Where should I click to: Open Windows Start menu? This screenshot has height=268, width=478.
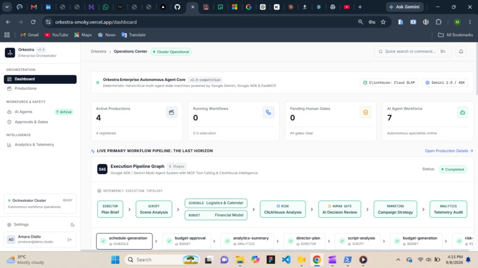pos(115,260)
